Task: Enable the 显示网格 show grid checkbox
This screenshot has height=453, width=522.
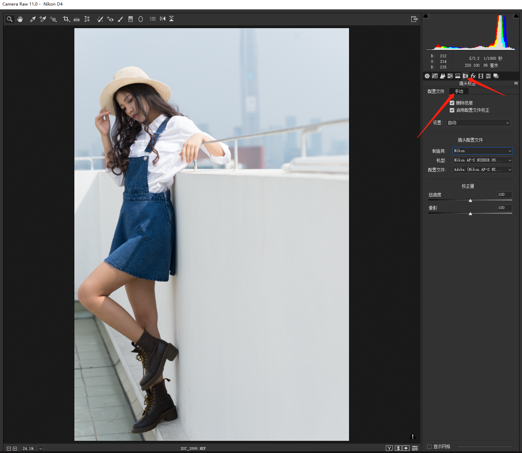Action: pos(429,446)
